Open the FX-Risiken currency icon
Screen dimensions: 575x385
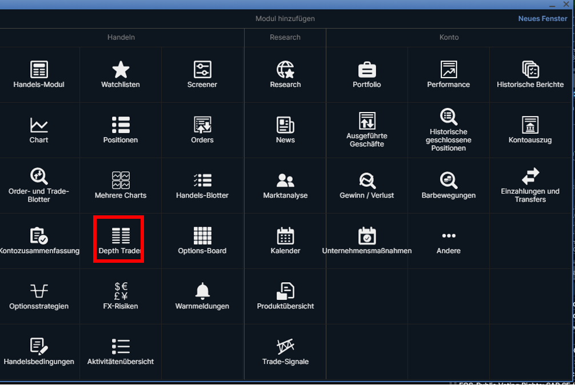[x=121, y=292]
